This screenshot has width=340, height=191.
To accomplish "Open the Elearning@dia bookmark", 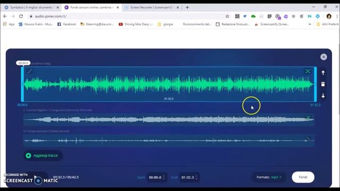I will (97, 24).
